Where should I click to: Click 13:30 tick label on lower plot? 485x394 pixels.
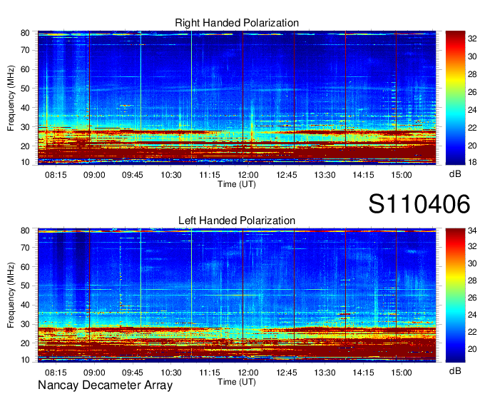[x=325, y=373]
